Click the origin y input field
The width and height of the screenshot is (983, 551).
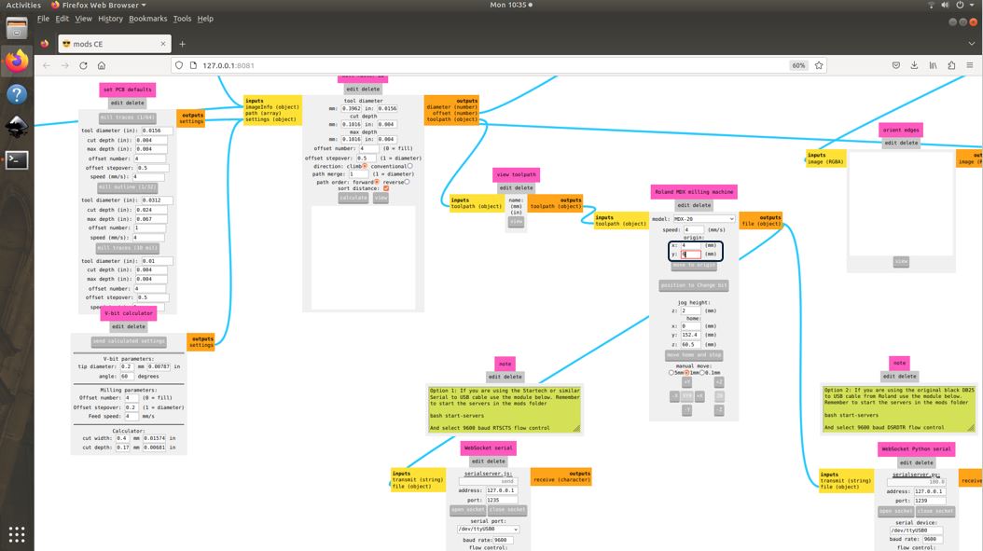(691, 254)
